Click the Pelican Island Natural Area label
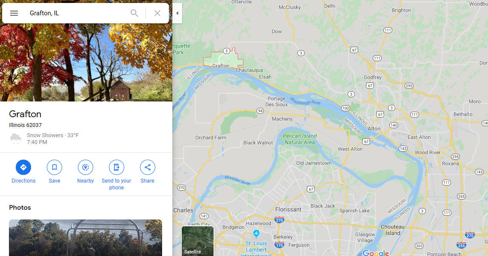Image resolution: width=488 pixels, height=256 pixels. [300, 139]
